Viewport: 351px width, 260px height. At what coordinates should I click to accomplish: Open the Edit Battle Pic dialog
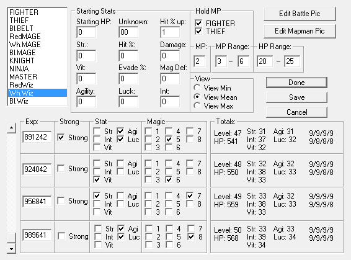[x=300, y=14]
